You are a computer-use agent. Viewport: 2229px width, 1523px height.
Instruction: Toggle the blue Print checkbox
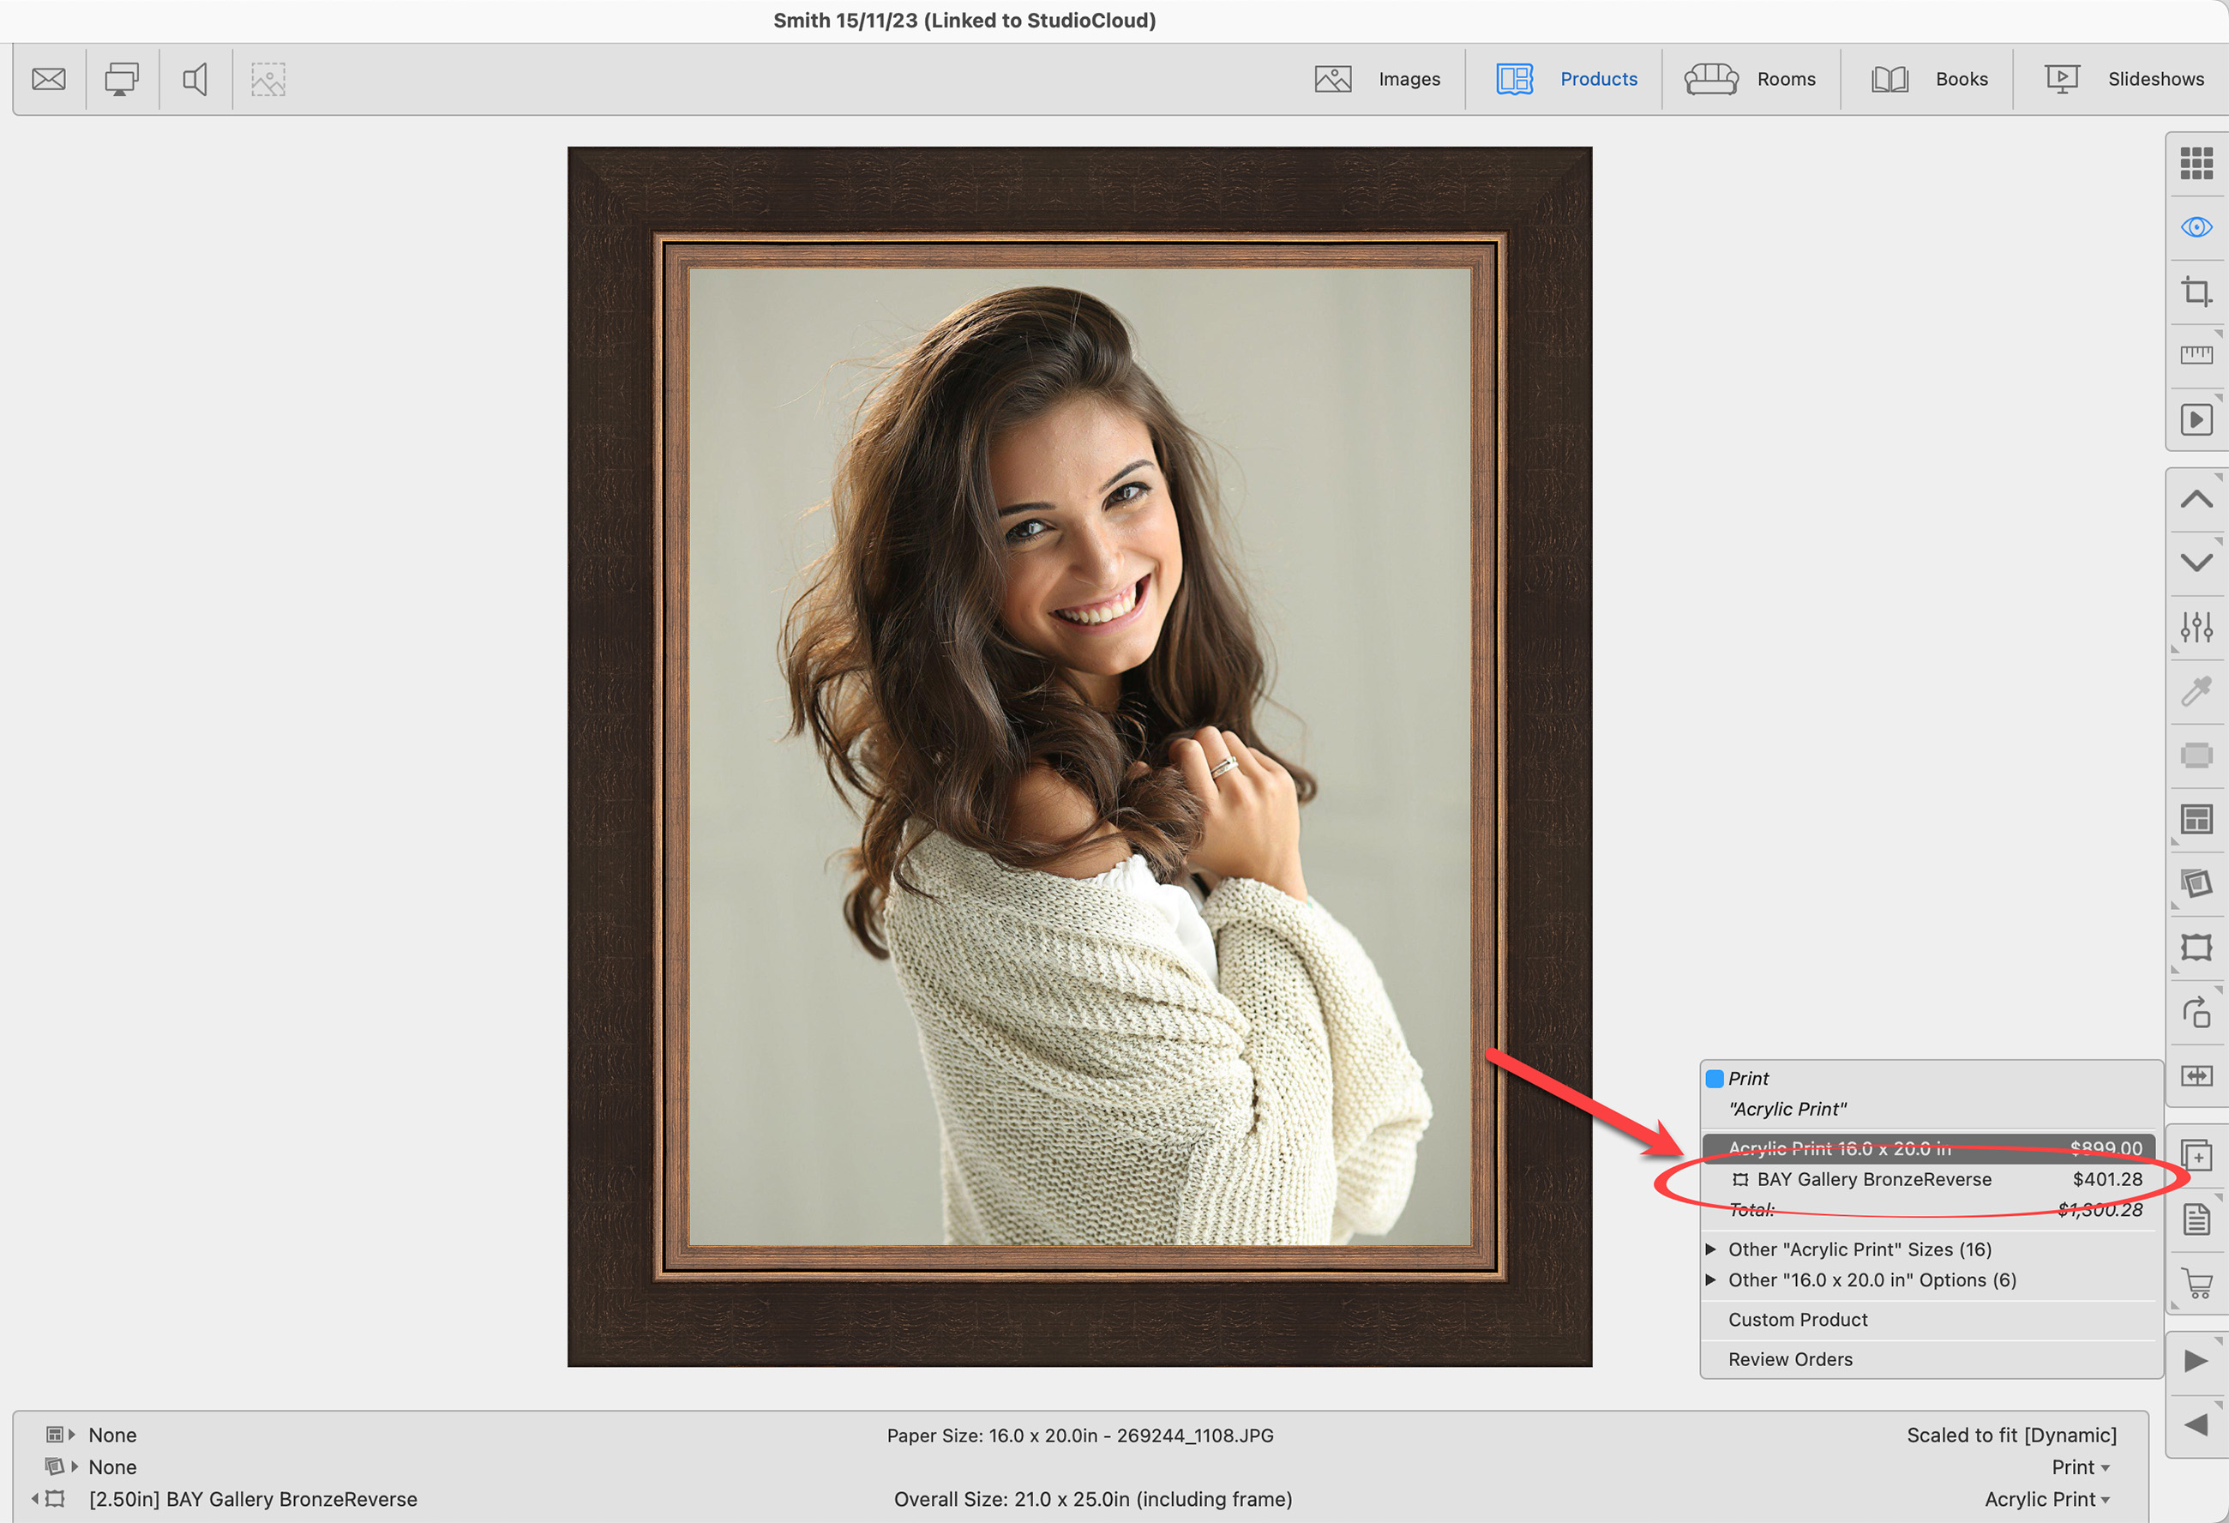(1715, 1079)
